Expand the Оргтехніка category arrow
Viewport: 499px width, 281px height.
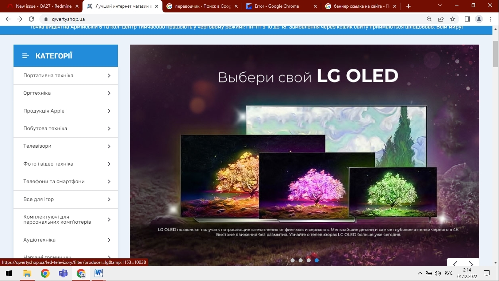point(109,93)
